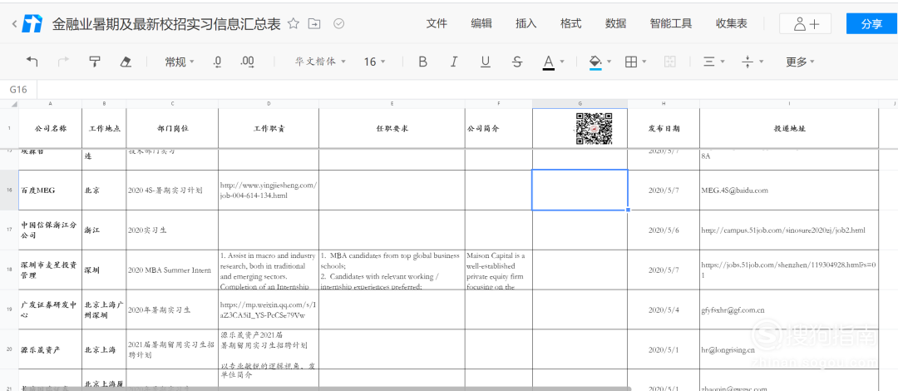Star this document as favorite

click(x=294, y=23)
